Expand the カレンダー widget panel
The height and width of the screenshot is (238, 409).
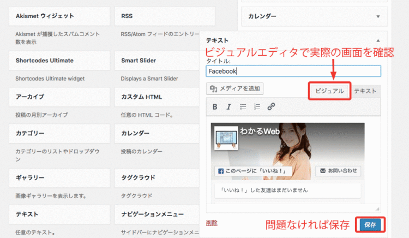(x=377, y=16)
